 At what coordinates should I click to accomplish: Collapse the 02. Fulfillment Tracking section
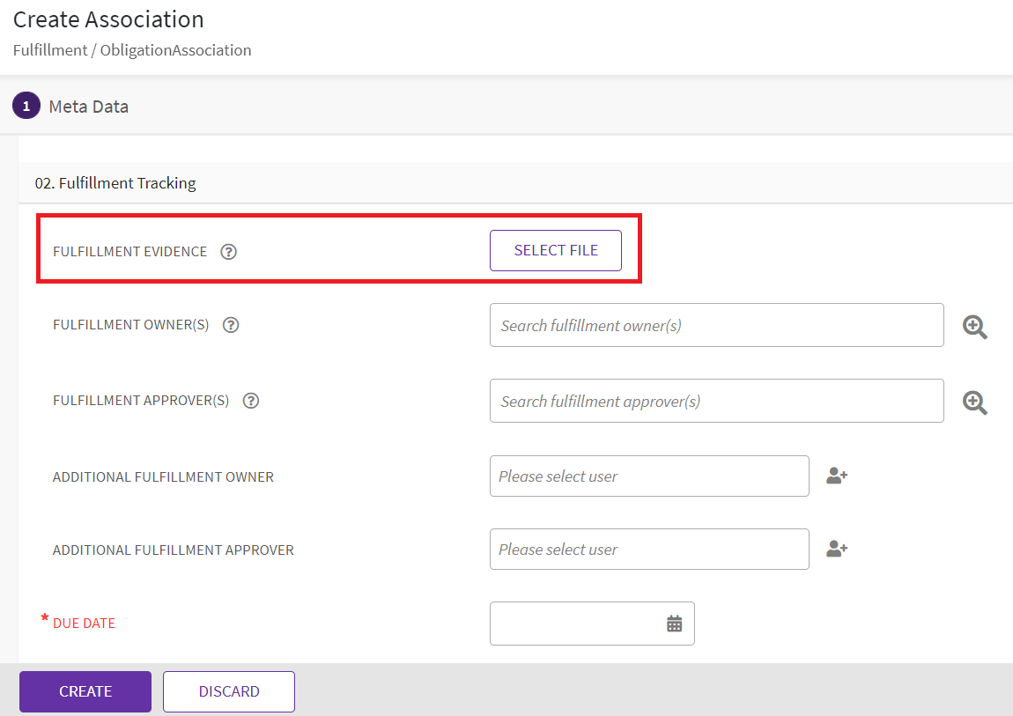(x=115, y=183)
